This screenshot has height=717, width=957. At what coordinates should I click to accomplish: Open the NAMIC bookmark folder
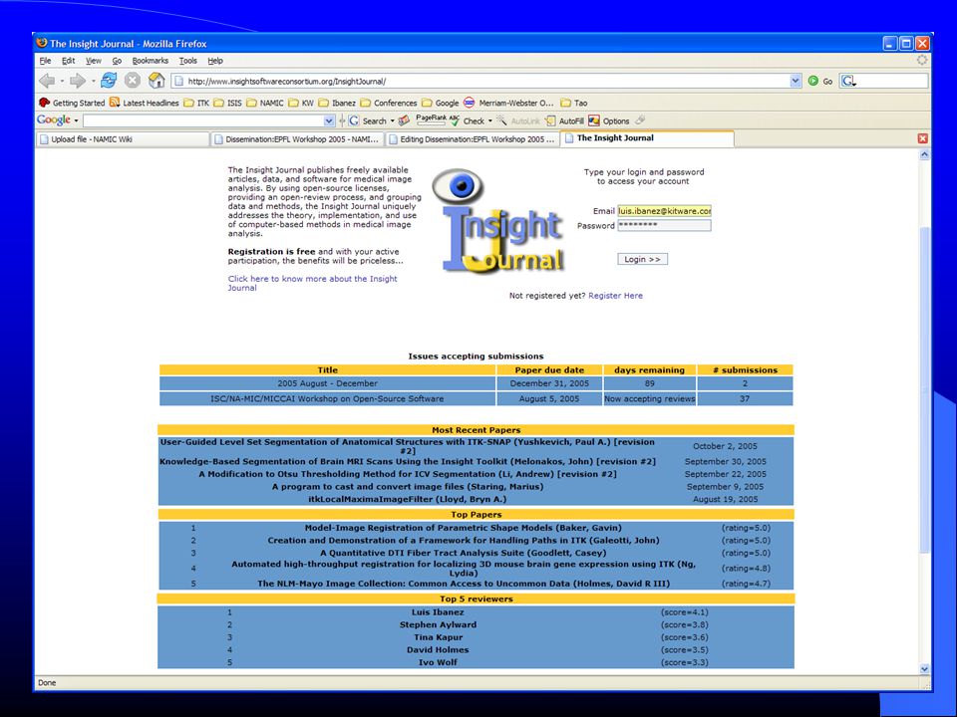[265, 103]
